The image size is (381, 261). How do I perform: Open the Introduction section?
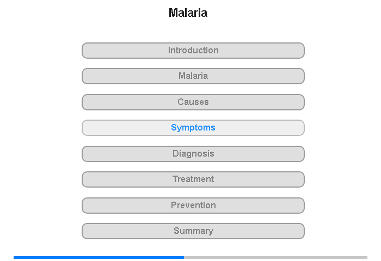click(193, 51)
